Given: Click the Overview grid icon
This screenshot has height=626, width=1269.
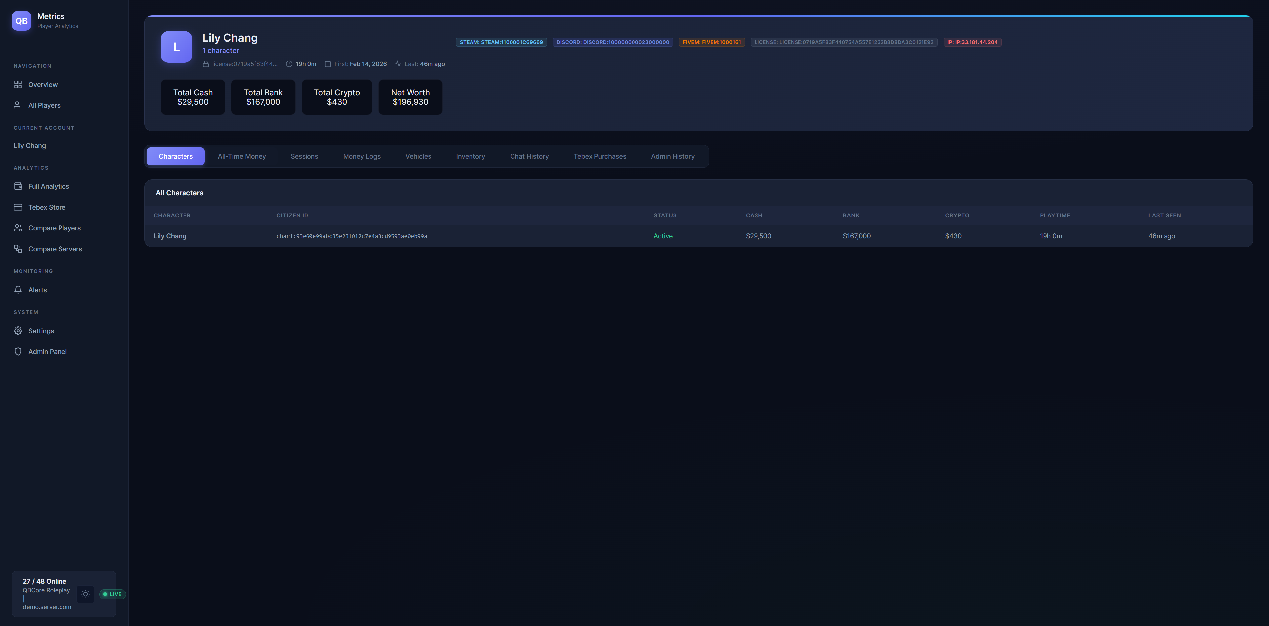Looking at the screenshot, I should click(x=18, y=85).
